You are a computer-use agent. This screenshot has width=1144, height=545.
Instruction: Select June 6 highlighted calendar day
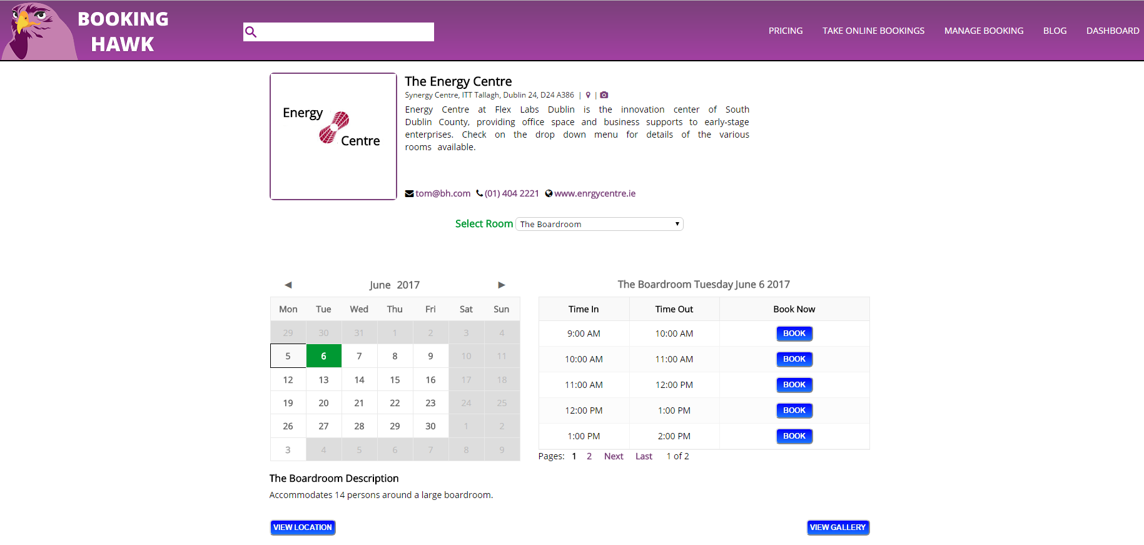[324, 356]
